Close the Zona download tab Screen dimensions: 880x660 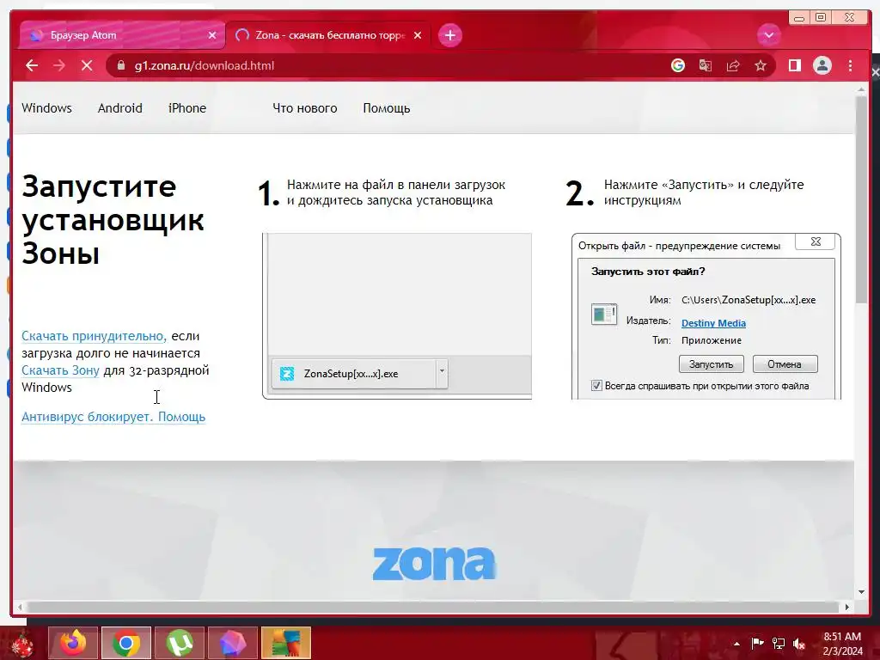(x=418, y=35)
